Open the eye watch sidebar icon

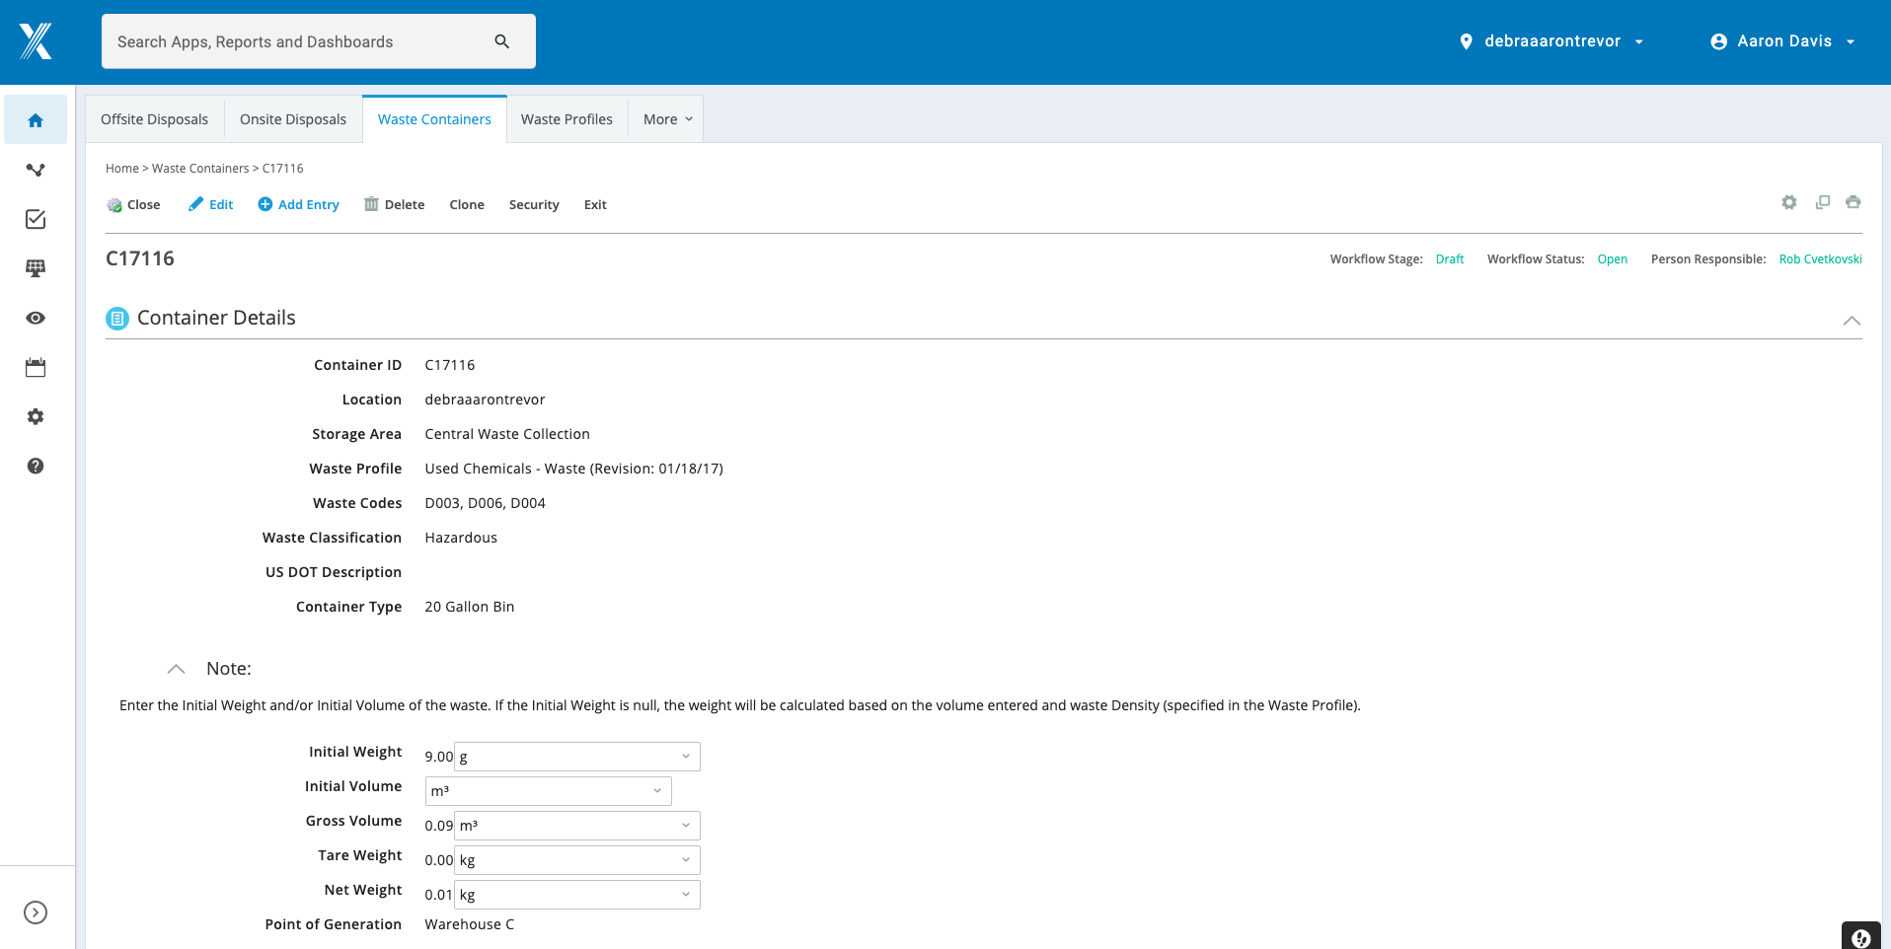click(36, 318)
